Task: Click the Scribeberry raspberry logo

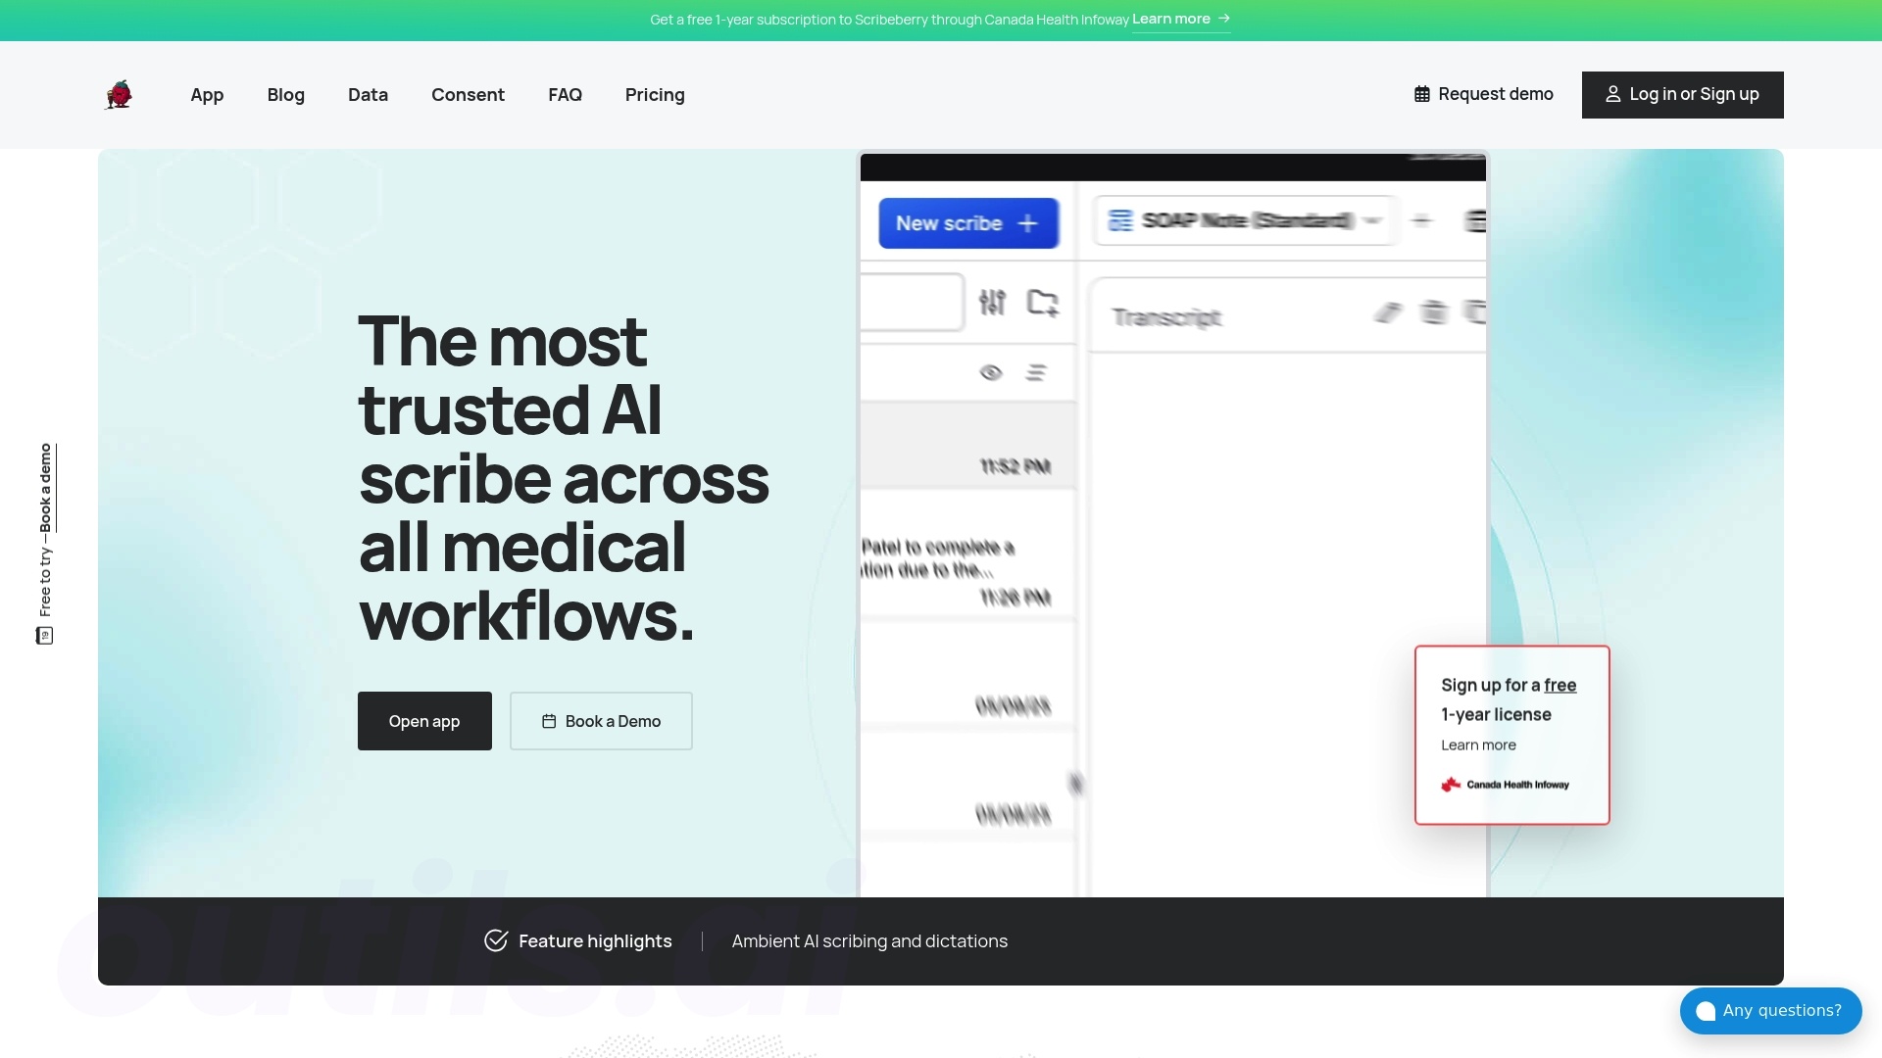Action: (119, 95)
